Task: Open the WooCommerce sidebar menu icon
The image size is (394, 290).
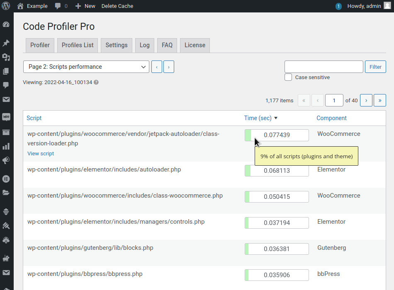Action: click(6, 117)
